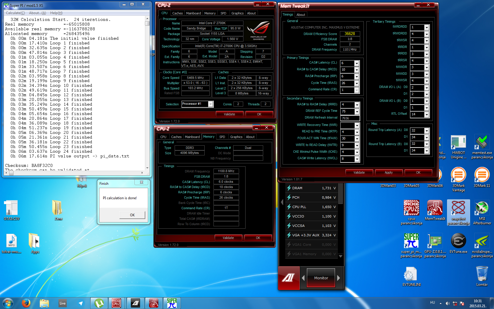Open uTorrent taskbar button
494x309 pixels.
coord(99,303)
